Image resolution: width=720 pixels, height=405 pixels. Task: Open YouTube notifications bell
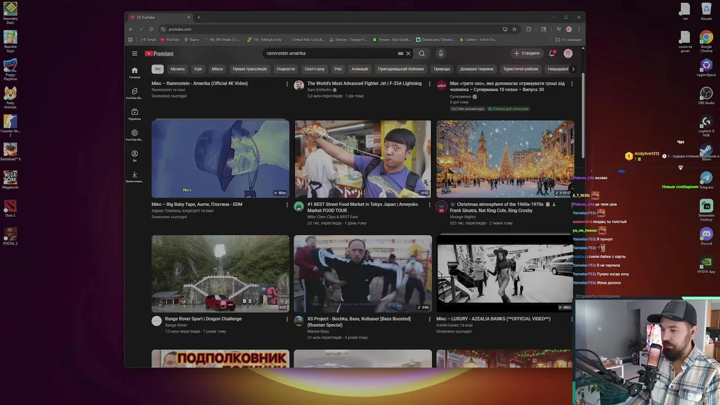click(552, 53)
